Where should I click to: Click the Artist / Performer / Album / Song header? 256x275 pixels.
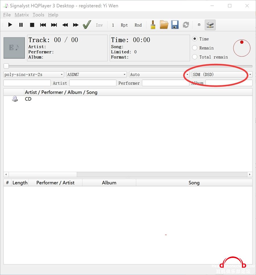pos(61,92)
